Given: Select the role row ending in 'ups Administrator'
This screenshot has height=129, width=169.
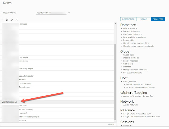Looking at the screenshot, I should pyautogui.click(x=57, y=76).
